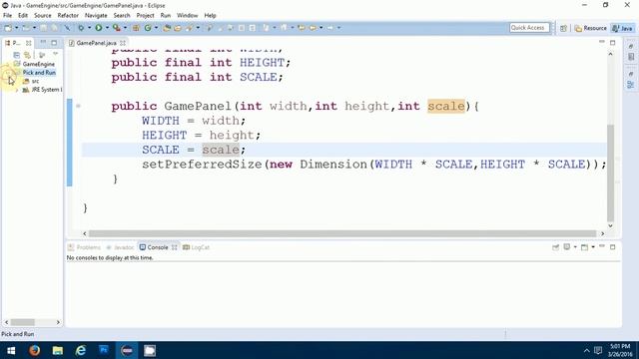Open the Problems tab
639x359 pixels.
click(84, 247)
